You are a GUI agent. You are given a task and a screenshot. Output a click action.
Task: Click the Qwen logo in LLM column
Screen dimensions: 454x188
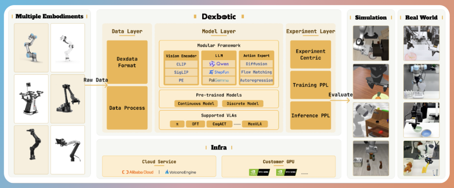216,64
